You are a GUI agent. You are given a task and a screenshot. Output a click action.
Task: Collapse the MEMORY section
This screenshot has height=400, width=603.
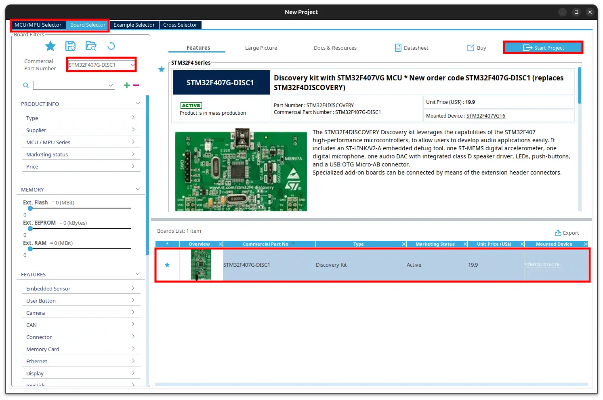point(138,189)
